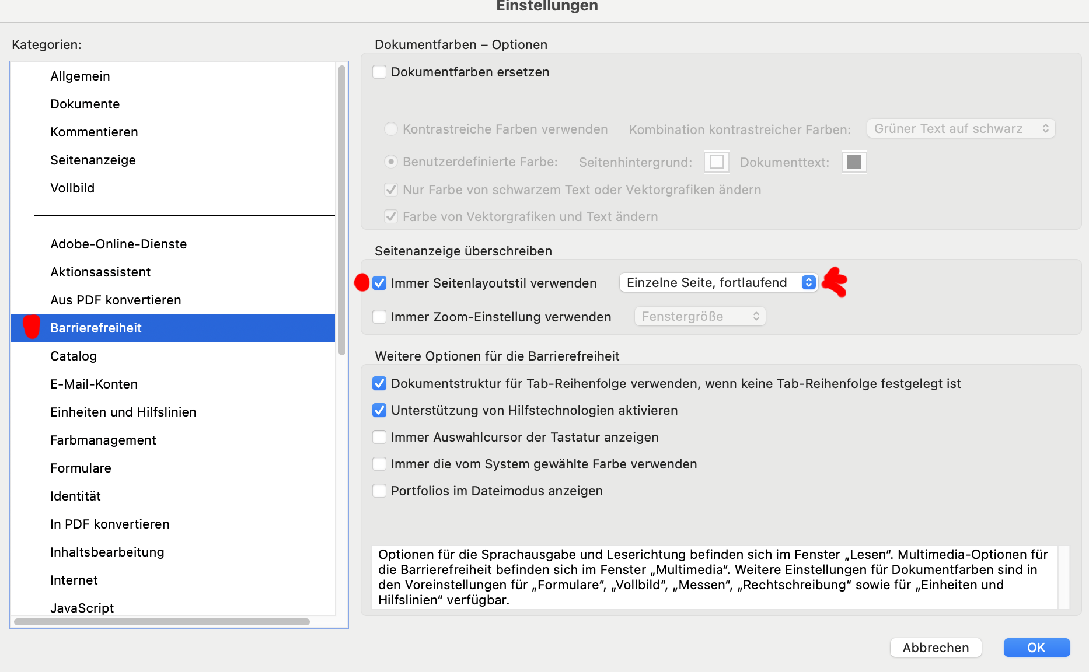This screenshot has width=1089, height=672.
Task: Open the Grüner Text auf schwarz dropdown
Action: pos(960,128)
